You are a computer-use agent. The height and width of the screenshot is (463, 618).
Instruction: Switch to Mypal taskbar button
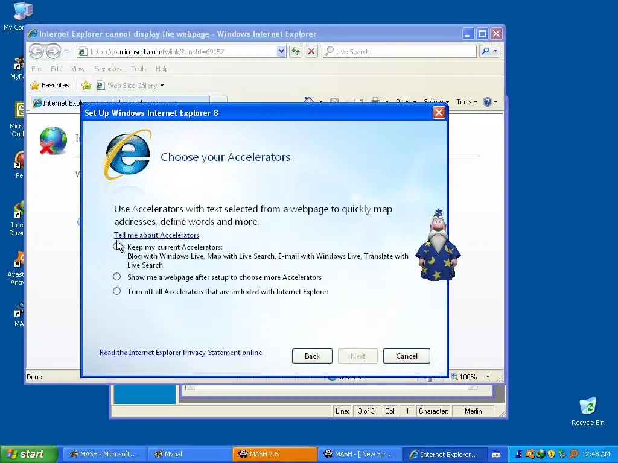pos(189,454)
